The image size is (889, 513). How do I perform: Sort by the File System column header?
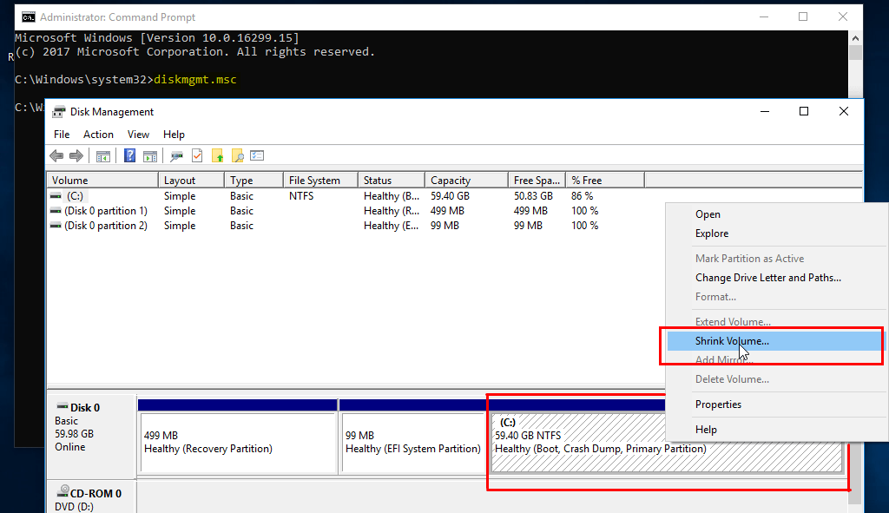tap(320, 181)
